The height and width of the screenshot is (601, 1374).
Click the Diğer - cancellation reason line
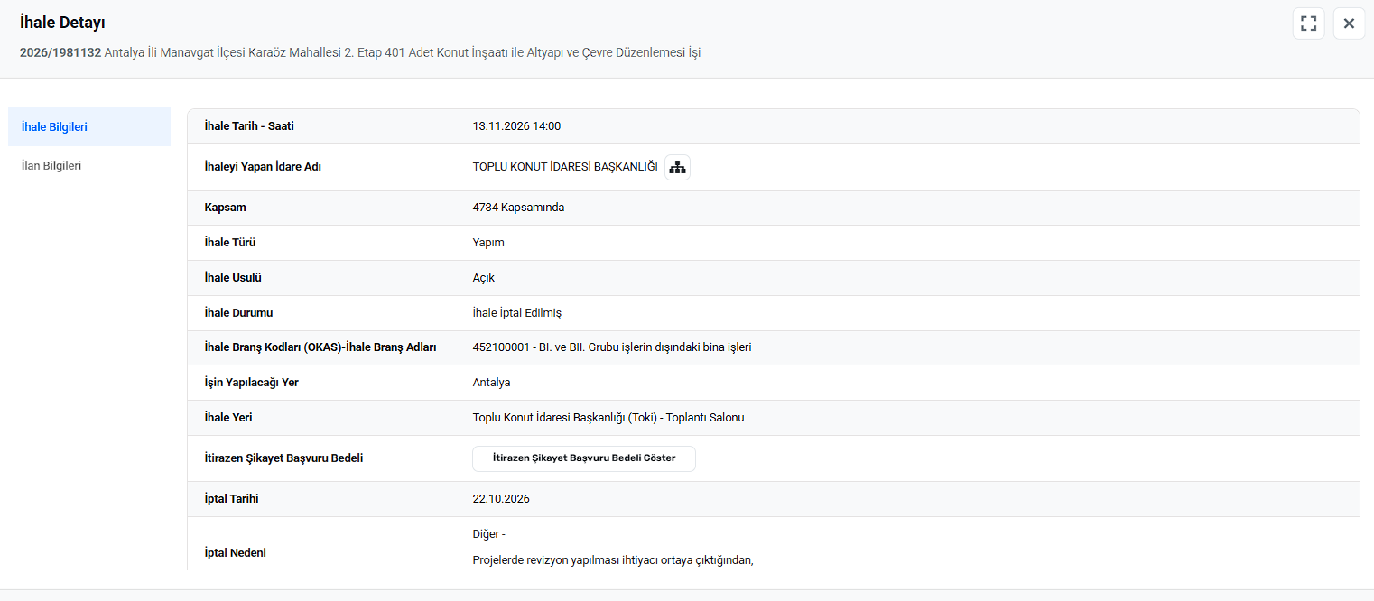(489, 534)
